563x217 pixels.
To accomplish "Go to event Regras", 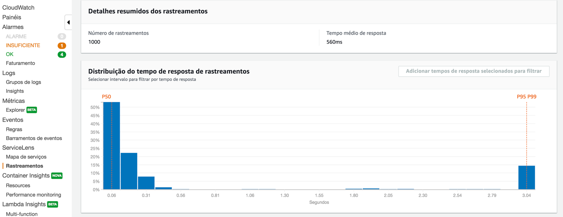I will point(14,129).
